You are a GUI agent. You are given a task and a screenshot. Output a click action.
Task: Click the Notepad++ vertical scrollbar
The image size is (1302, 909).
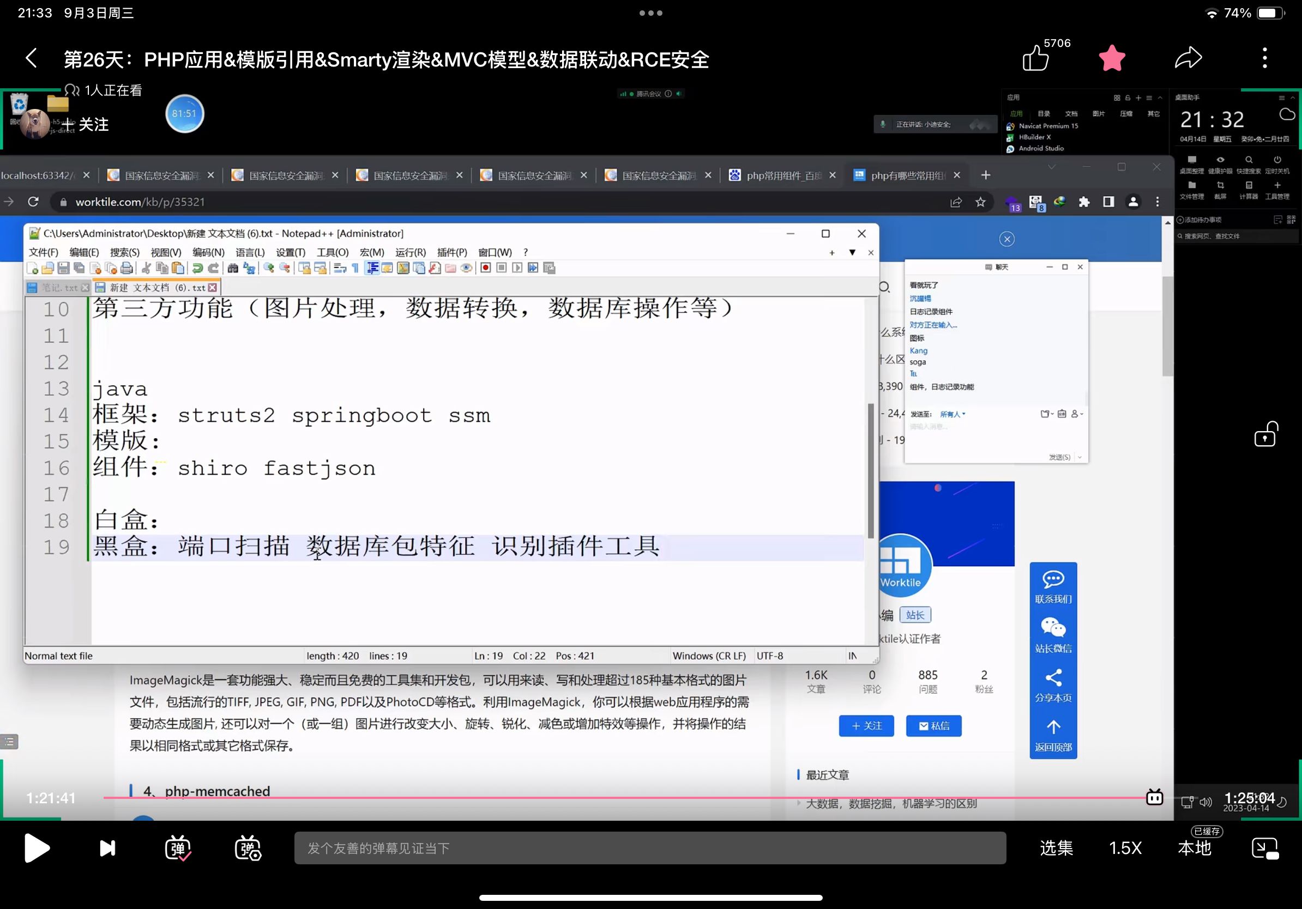871,470
